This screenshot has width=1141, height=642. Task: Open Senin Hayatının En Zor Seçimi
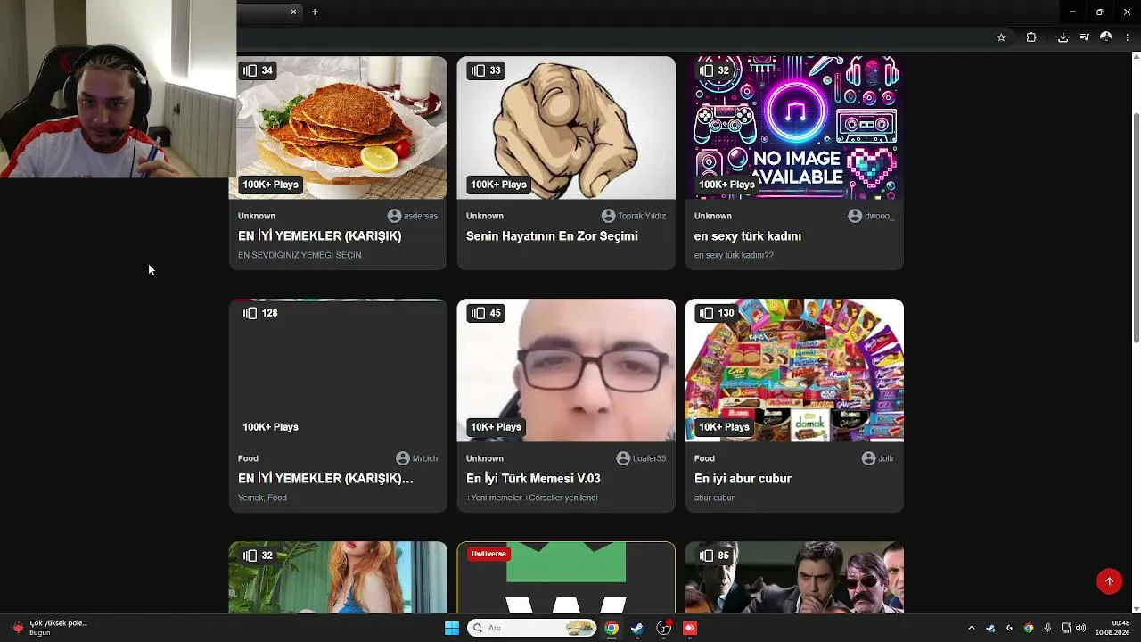click(552, 236)
